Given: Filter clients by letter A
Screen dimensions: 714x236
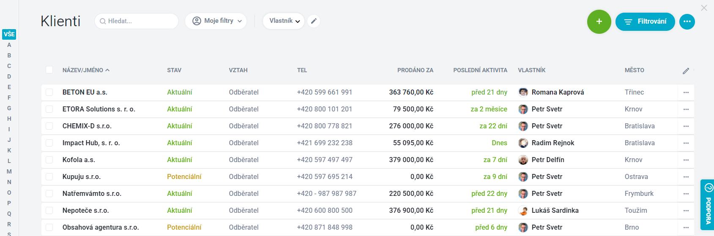Looking at the screenshot, I should (x=9, y=45).
